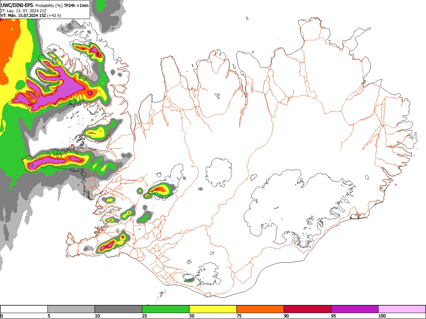Click the legend tick label '10'

pyautogui.click(x=97, y=316)
